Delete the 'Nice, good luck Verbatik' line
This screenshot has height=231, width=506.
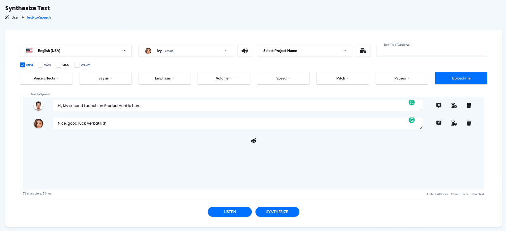[469, 123]
